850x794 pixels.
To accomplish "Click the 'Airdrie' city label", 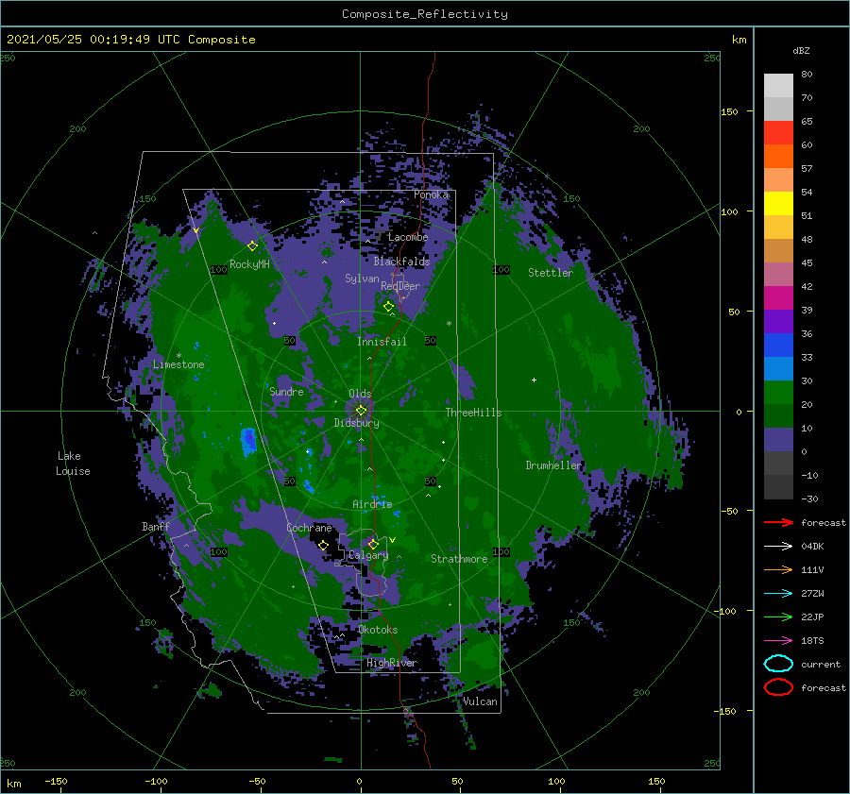I will tap(372, 504).
